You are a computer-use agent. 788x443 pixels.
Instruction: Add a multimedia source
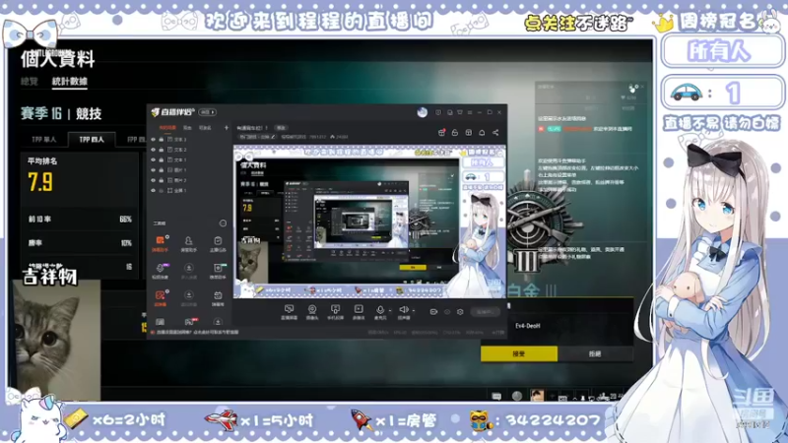point(359,312)
